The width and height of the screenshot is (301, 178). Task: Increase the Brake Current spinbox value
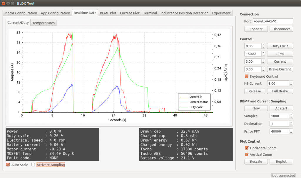tap(263, 68)
